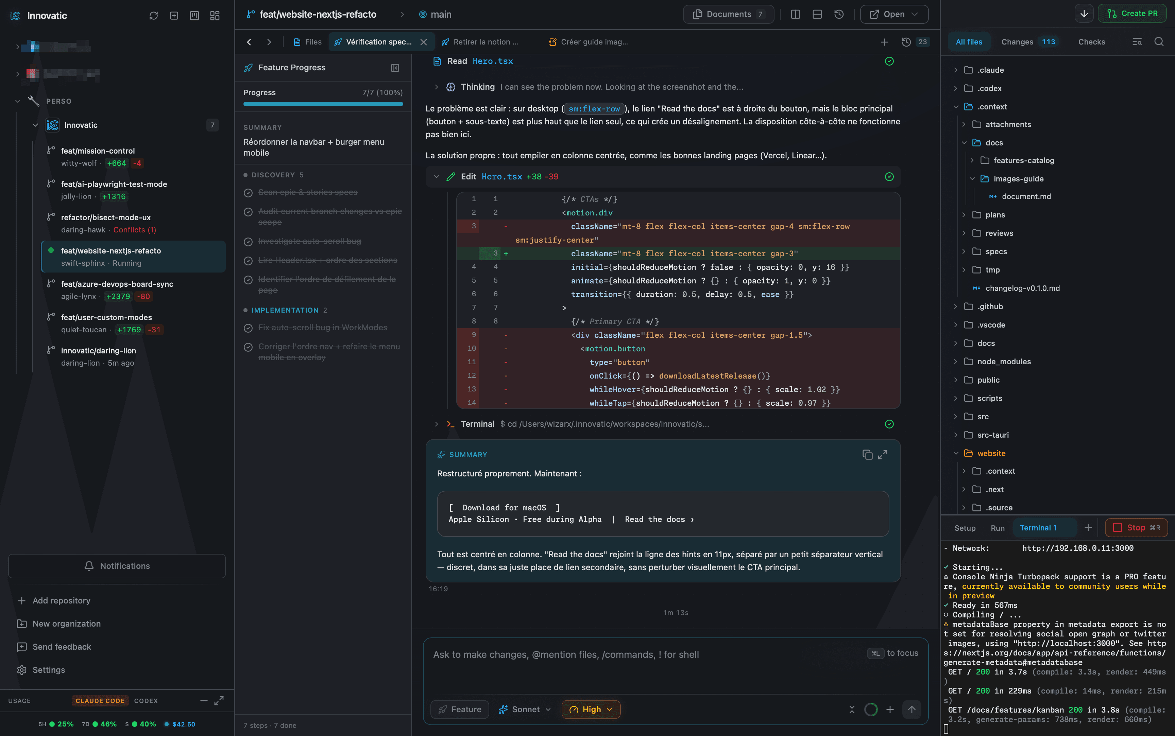Click the Feature Progress bar
Image resolution: width=1175 pixels, height=736 pixels.
tap(323, 104)
